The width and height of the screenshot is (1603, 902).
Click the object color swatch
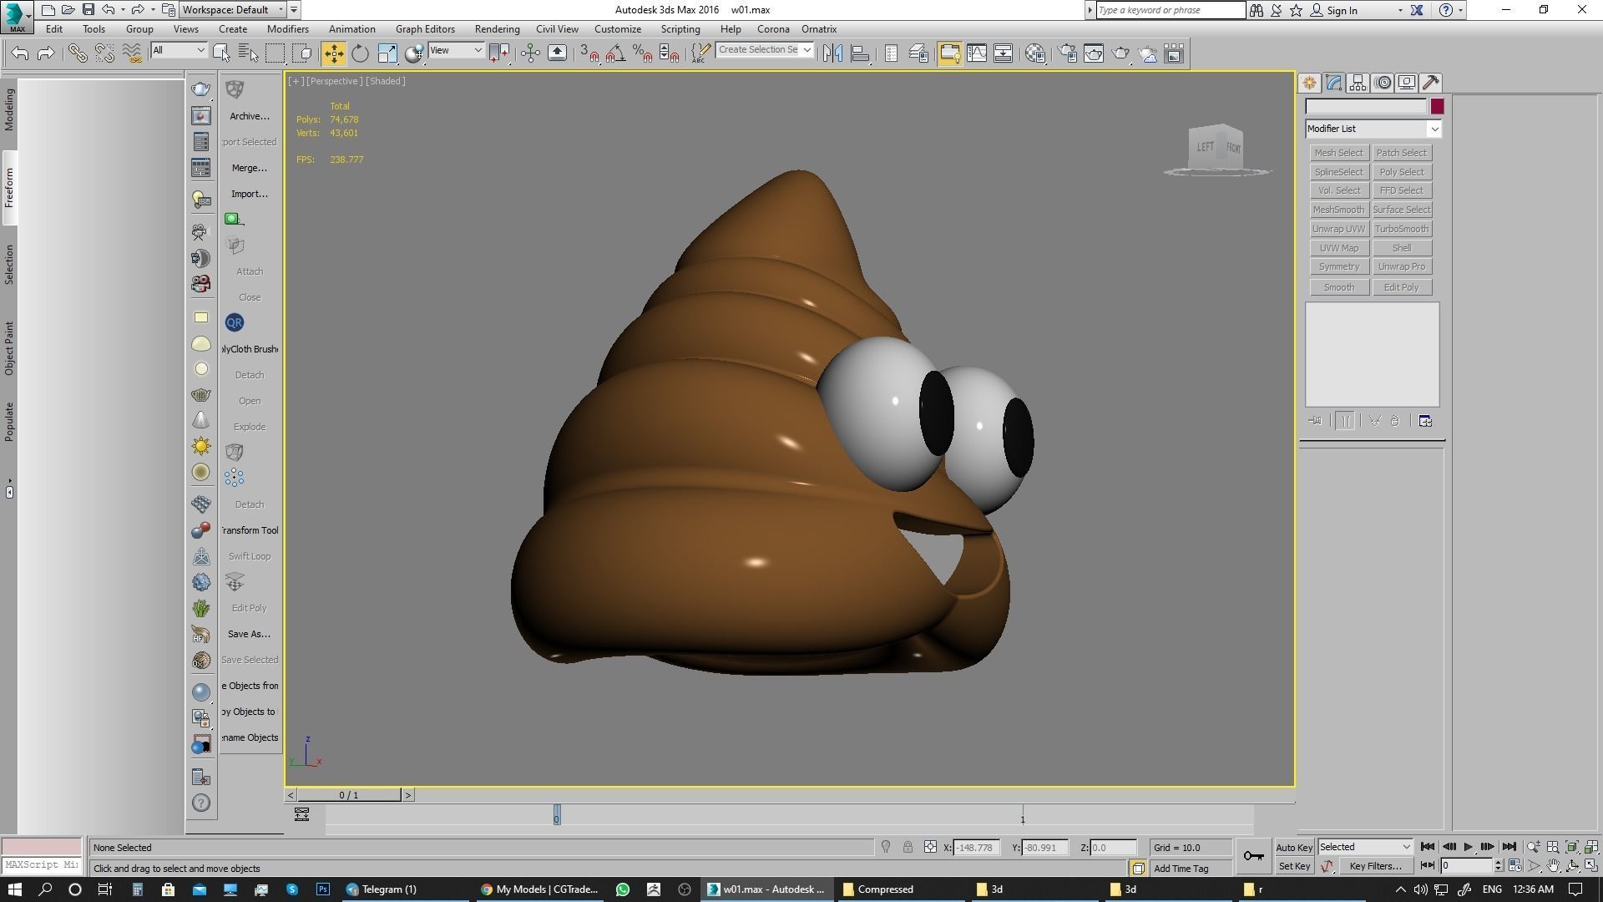pos(1437,107)
